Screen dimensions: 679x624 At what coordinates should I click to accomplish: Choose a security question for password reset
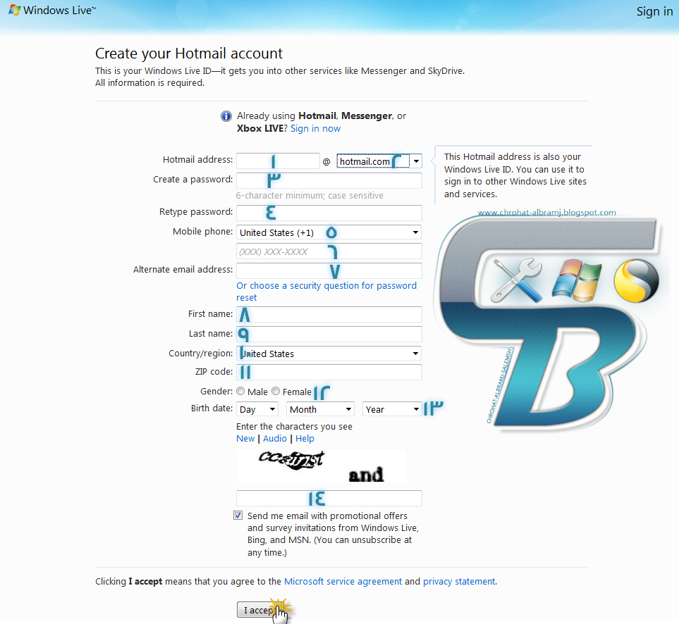(x=326, y=292)
